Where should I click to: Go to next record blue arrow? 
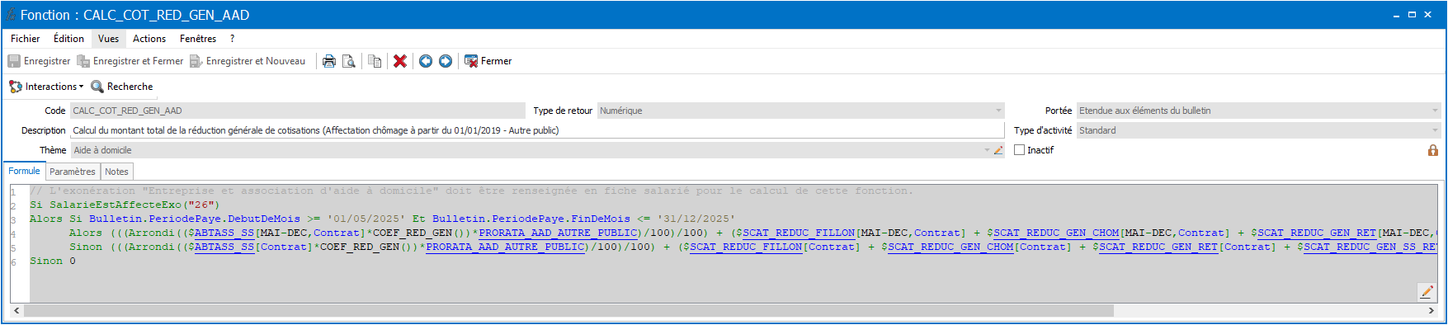446,61
